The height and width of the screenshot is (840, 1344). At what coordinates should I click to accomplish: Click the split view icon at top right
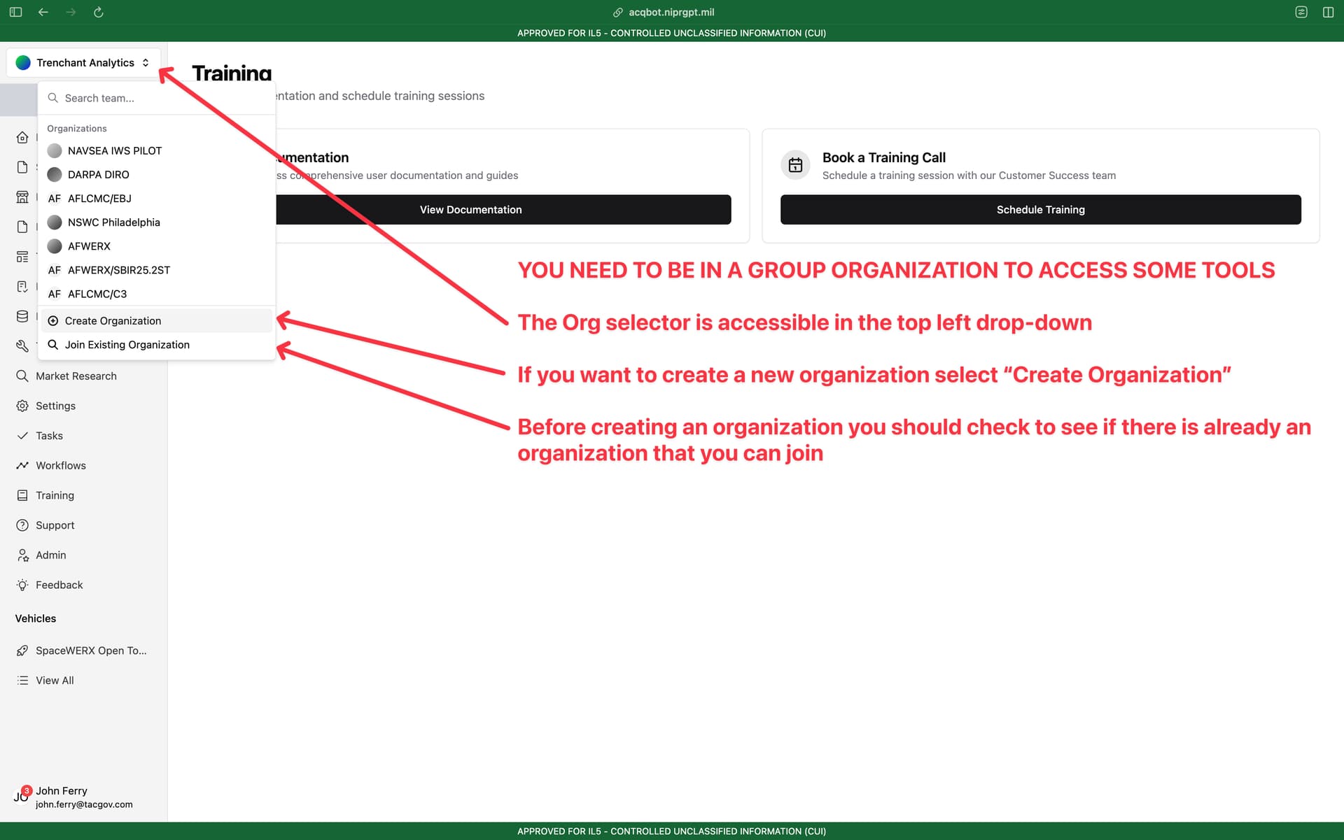[x=1328, y=12]
